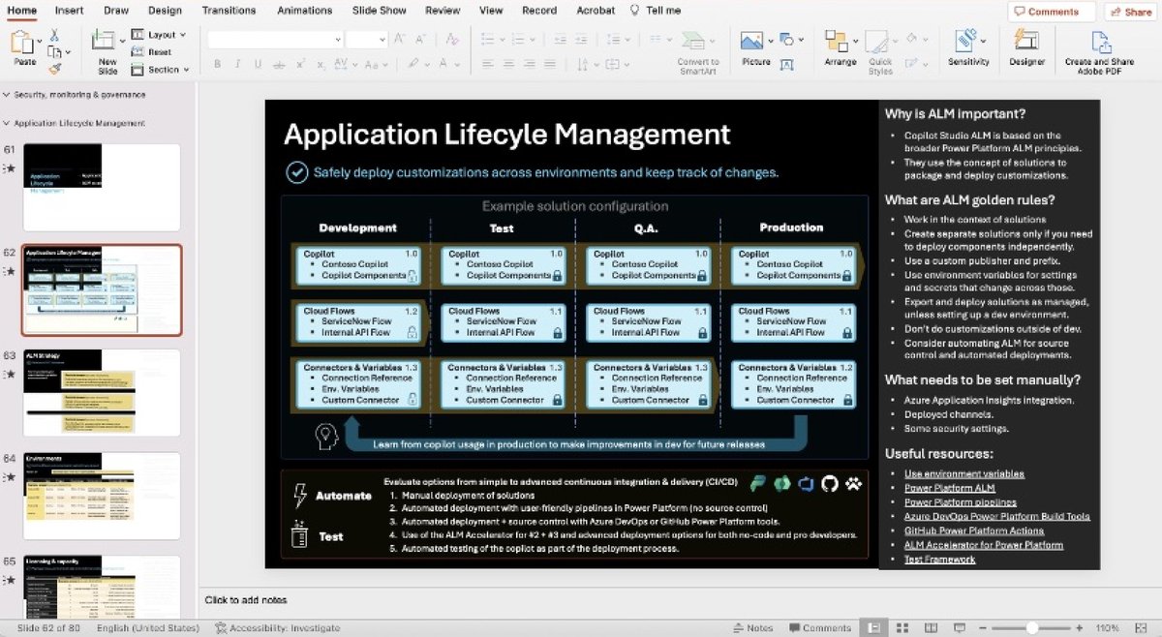Insert a New Slide using ribbon icon

[104, 42]
